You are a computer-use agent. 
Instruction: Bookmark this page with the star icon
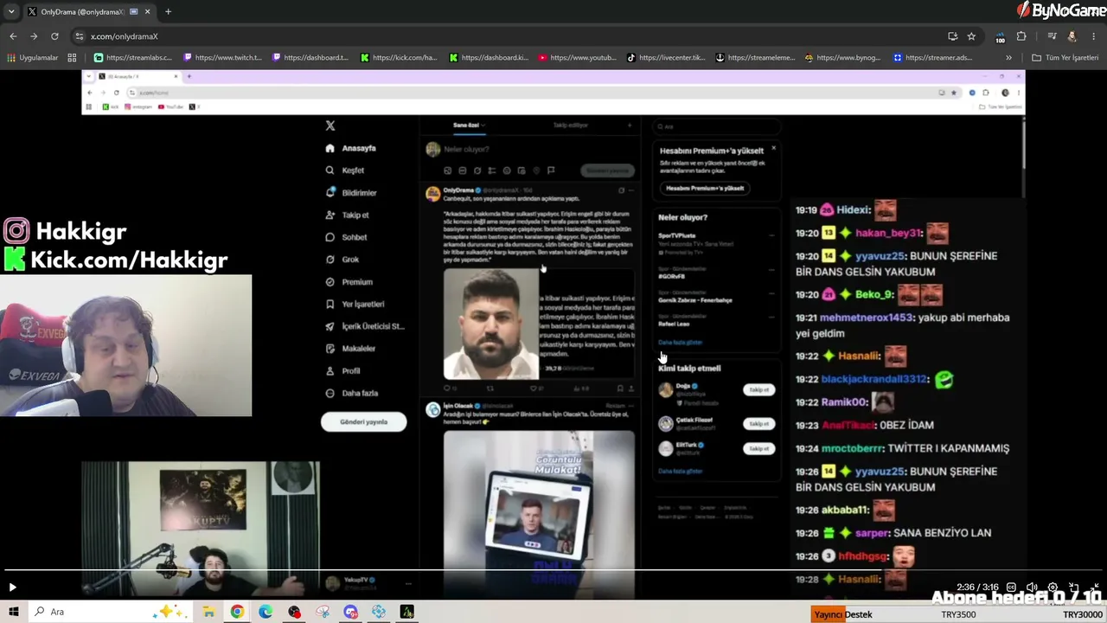click(971, 36)
